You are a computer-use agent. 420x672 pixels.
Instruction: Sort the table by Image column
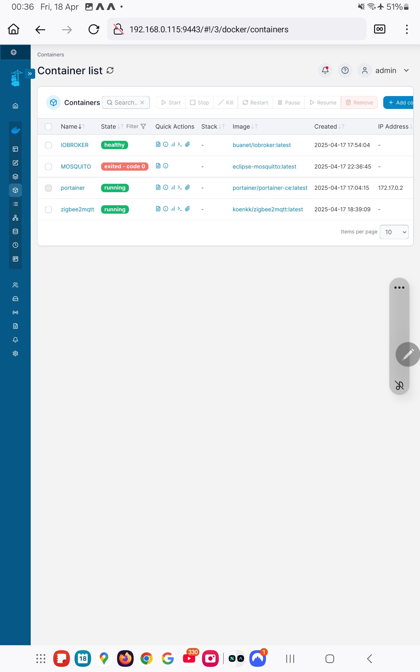(x=245, y=127)
